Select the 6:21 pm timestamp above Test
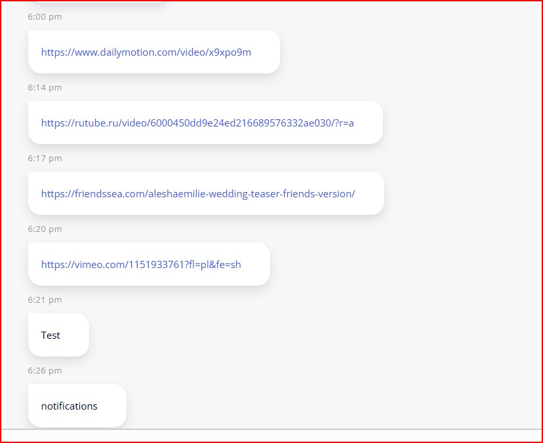The height and width of the screenshot is (443, 543). tap(45, 300)
